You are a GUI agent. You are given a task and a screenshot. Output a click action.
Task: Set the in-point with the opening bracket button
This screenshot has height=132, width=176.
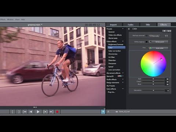pos(12,112)
